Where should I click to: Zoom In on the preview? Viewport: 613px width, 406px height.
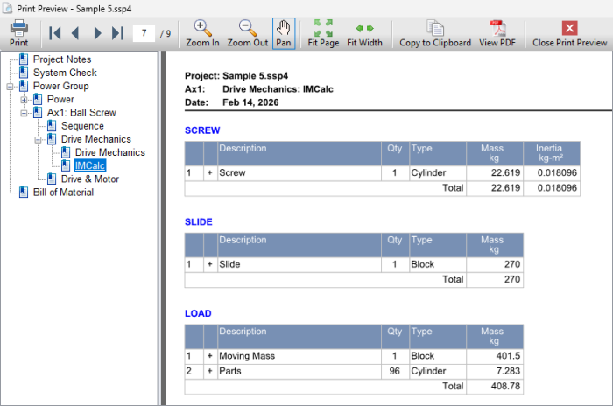pos(202,32)
